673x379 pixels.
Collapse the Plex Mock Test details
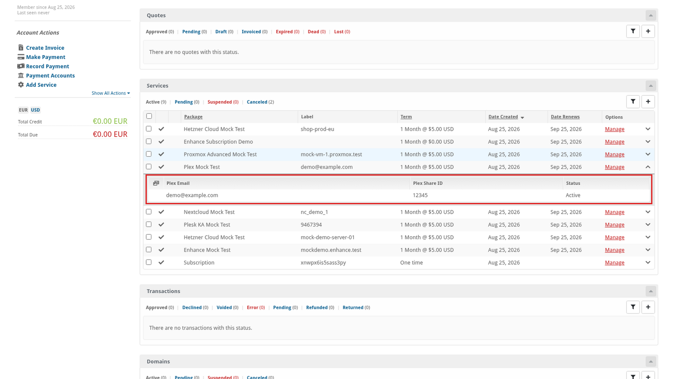coord(648,167)
